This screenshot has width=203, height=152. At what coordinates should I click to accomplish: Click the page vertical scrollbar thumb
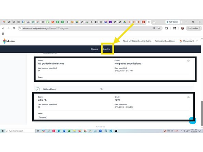[202, 113]
